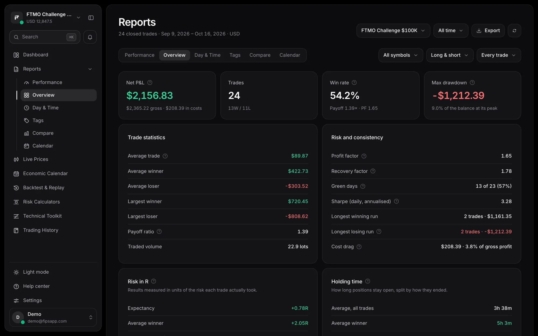This screenshot has height=336, width=538.
Task: Open Live Prices in the sidebar
Action: click(x=53, y=159)
